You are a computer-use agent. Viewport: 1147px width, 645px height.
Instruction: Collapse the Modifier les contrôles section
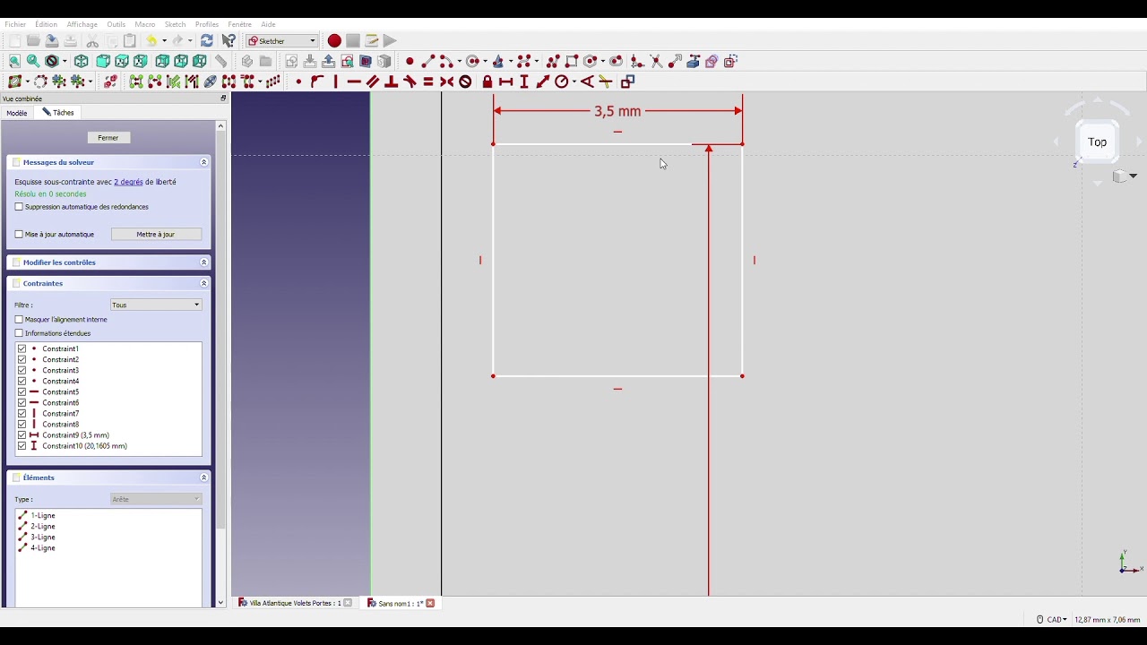(x=203, y=262)
